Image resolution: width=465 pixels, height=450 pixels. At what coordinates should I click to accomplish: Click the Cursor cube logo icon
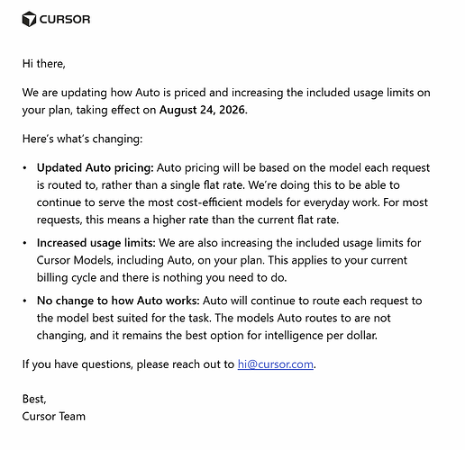click(x=29, y=19)
